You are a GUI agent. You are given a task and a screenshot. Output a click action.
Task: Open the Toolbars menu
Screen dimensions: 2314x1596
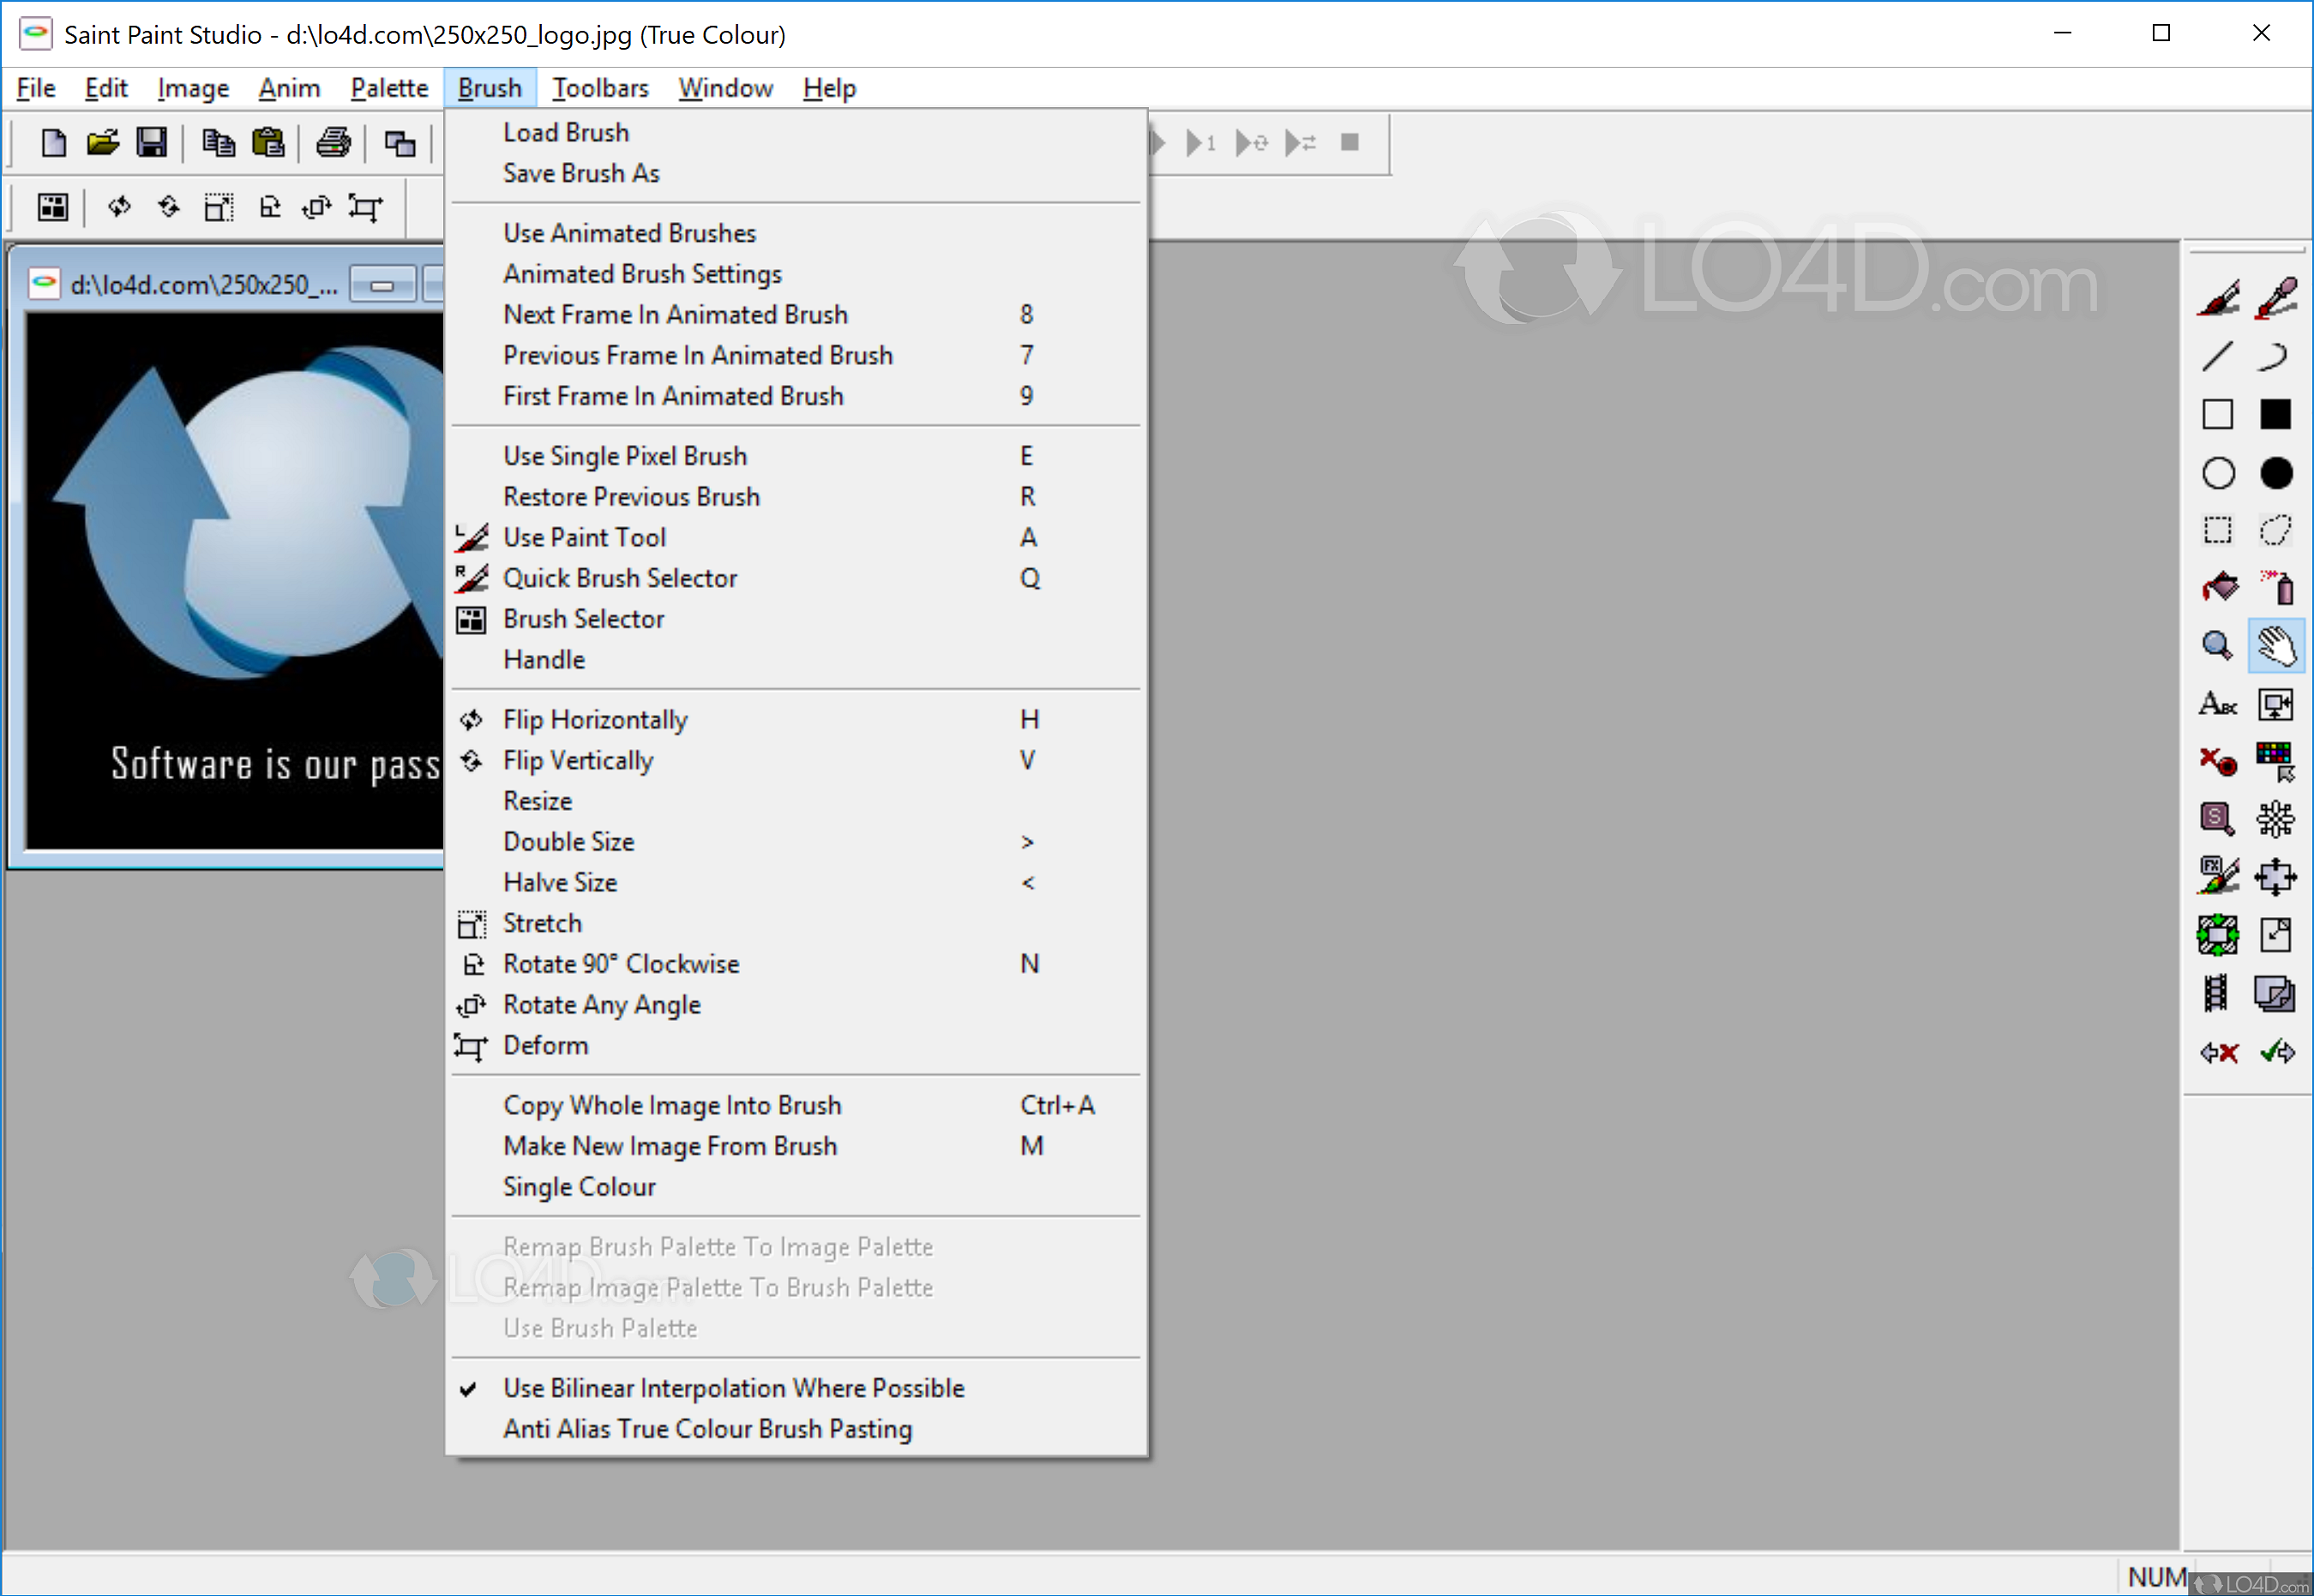[x=600, y=88]
